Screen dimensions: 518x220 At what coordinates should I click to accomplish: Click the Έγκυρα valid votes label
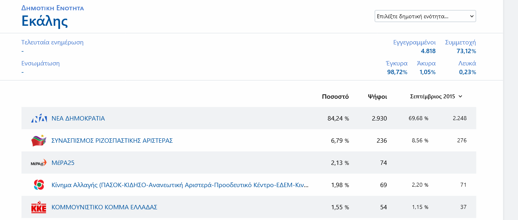pyautogui.click(x=396, y=63)
